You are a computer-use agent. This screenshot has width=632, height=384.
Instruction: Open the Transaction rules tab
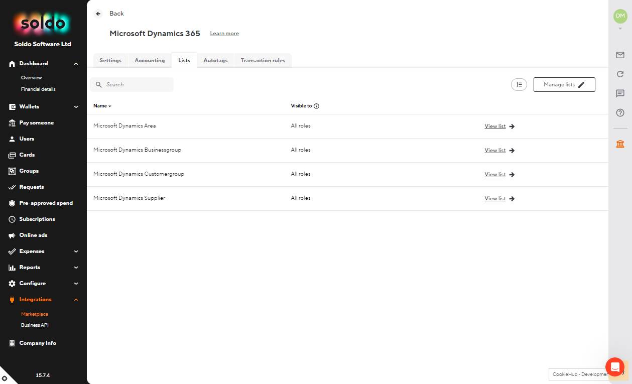tap(263, 60)
